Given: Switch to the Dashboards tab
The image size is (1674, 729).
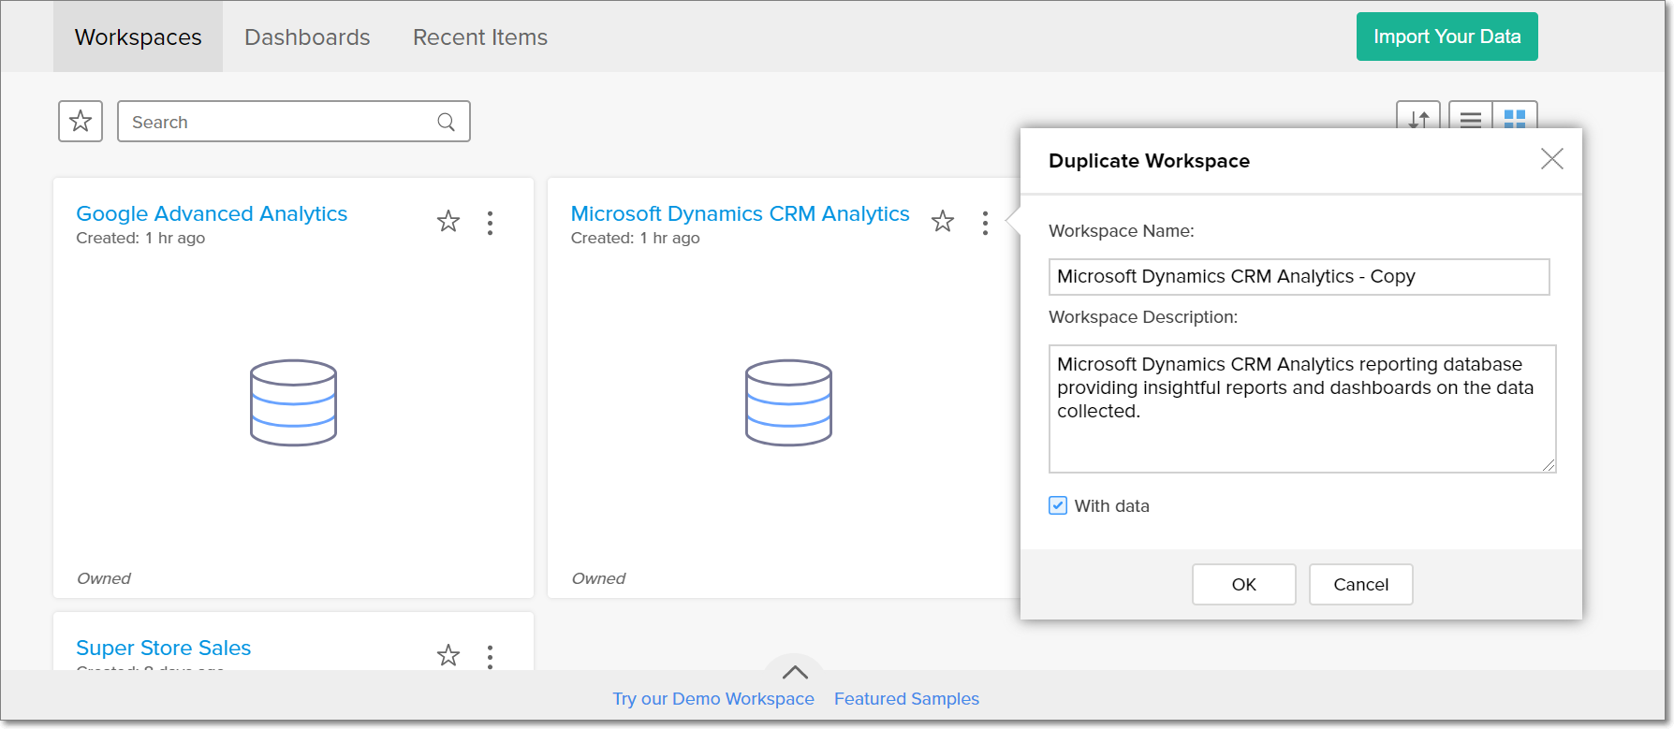Looking at the screenshot, I should 307,37.
